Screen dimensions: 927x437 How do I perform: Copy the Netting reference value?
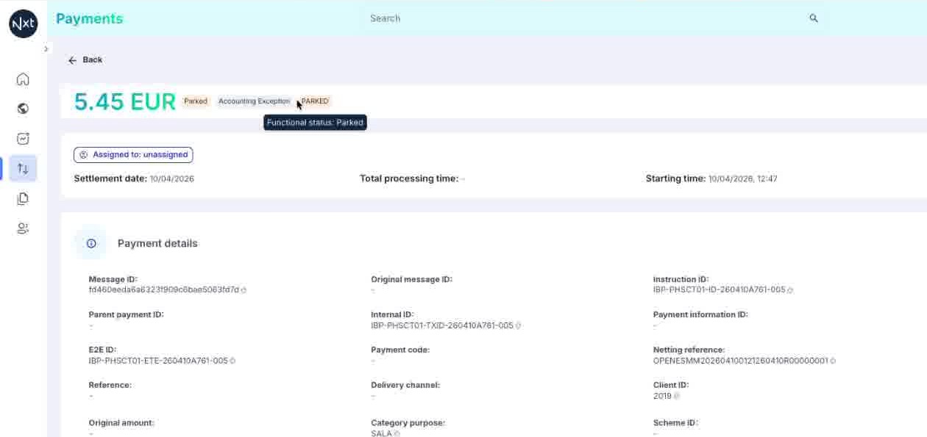[x=834, y=361]
